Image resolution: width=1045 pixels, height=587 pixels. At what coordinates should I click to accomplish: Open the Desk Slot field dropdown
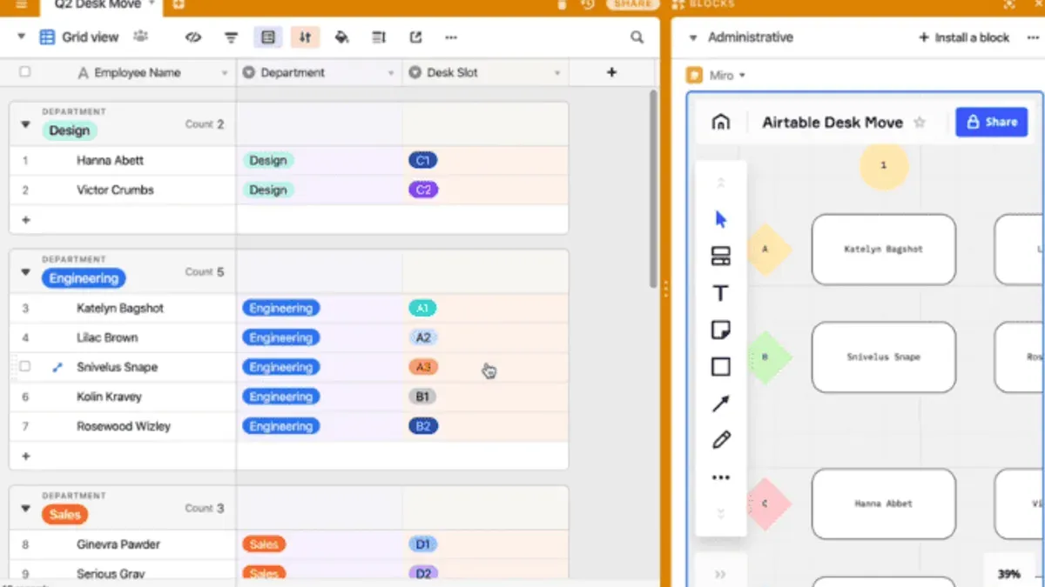pyautogui.click(x=557, y=73)
